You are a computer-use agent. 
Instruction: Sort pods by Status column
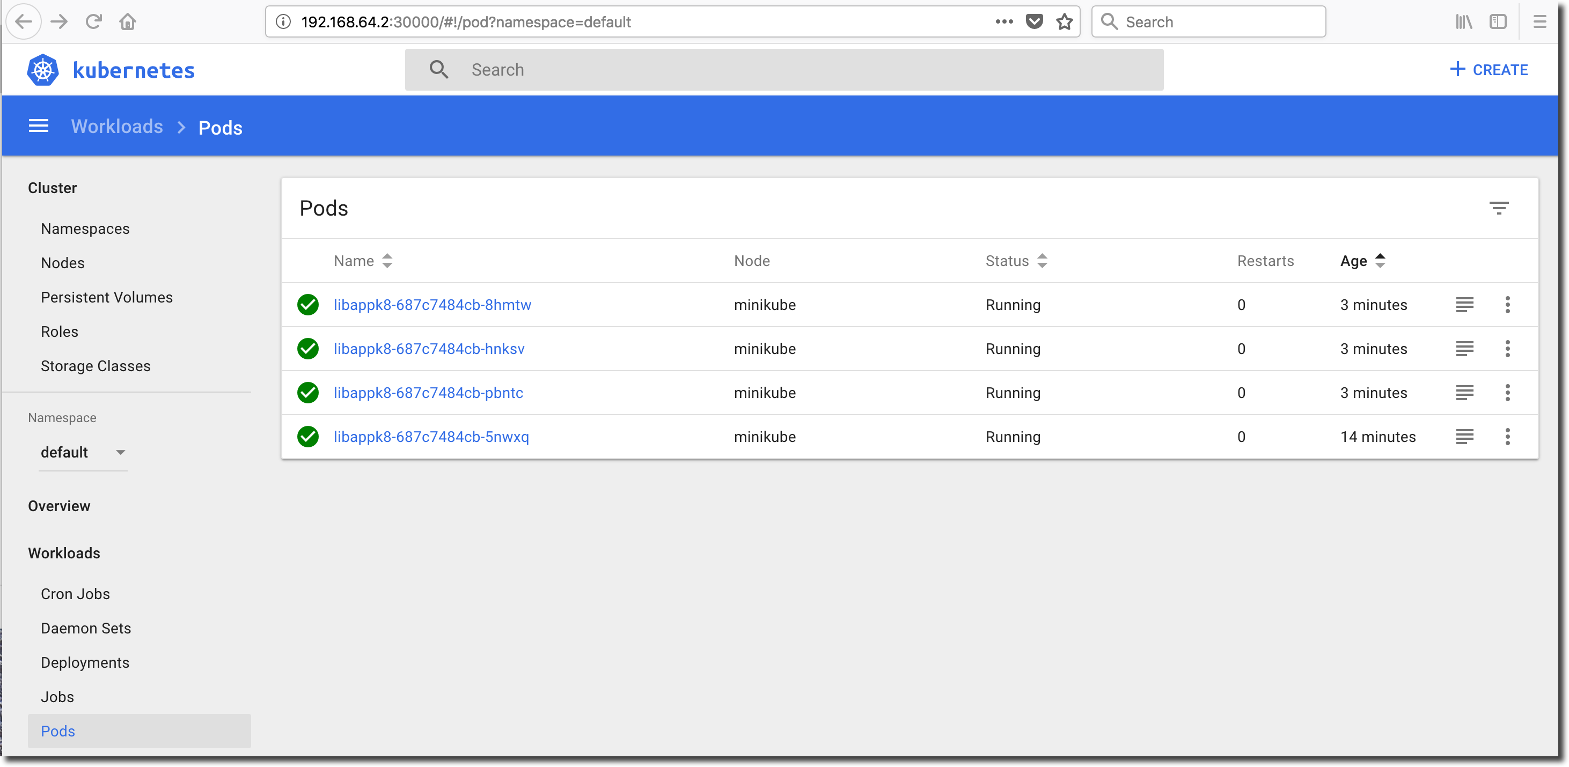click(1016, 261)
